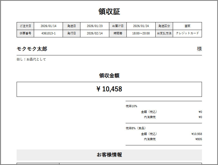Screen dimensions: 218x165
Task: Select slip number 4361013-1
Action: [49, 33]
